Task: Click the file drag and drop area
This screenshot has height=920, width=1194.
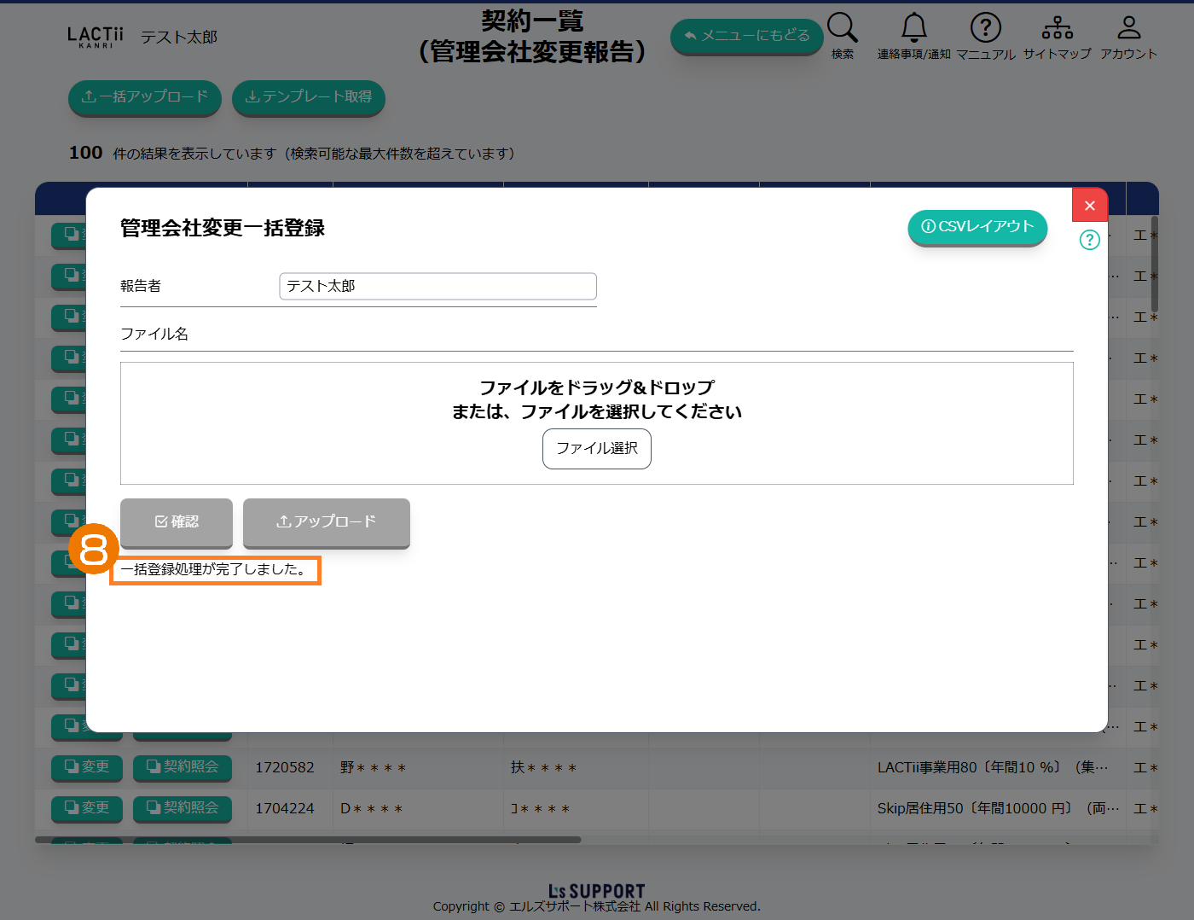Action: [x=596, y=399]
